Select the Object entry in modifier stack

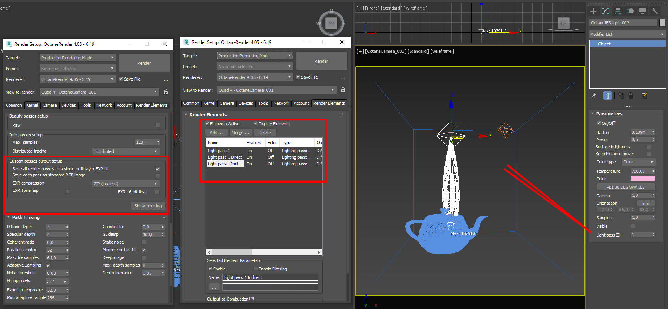coord(628,44)
